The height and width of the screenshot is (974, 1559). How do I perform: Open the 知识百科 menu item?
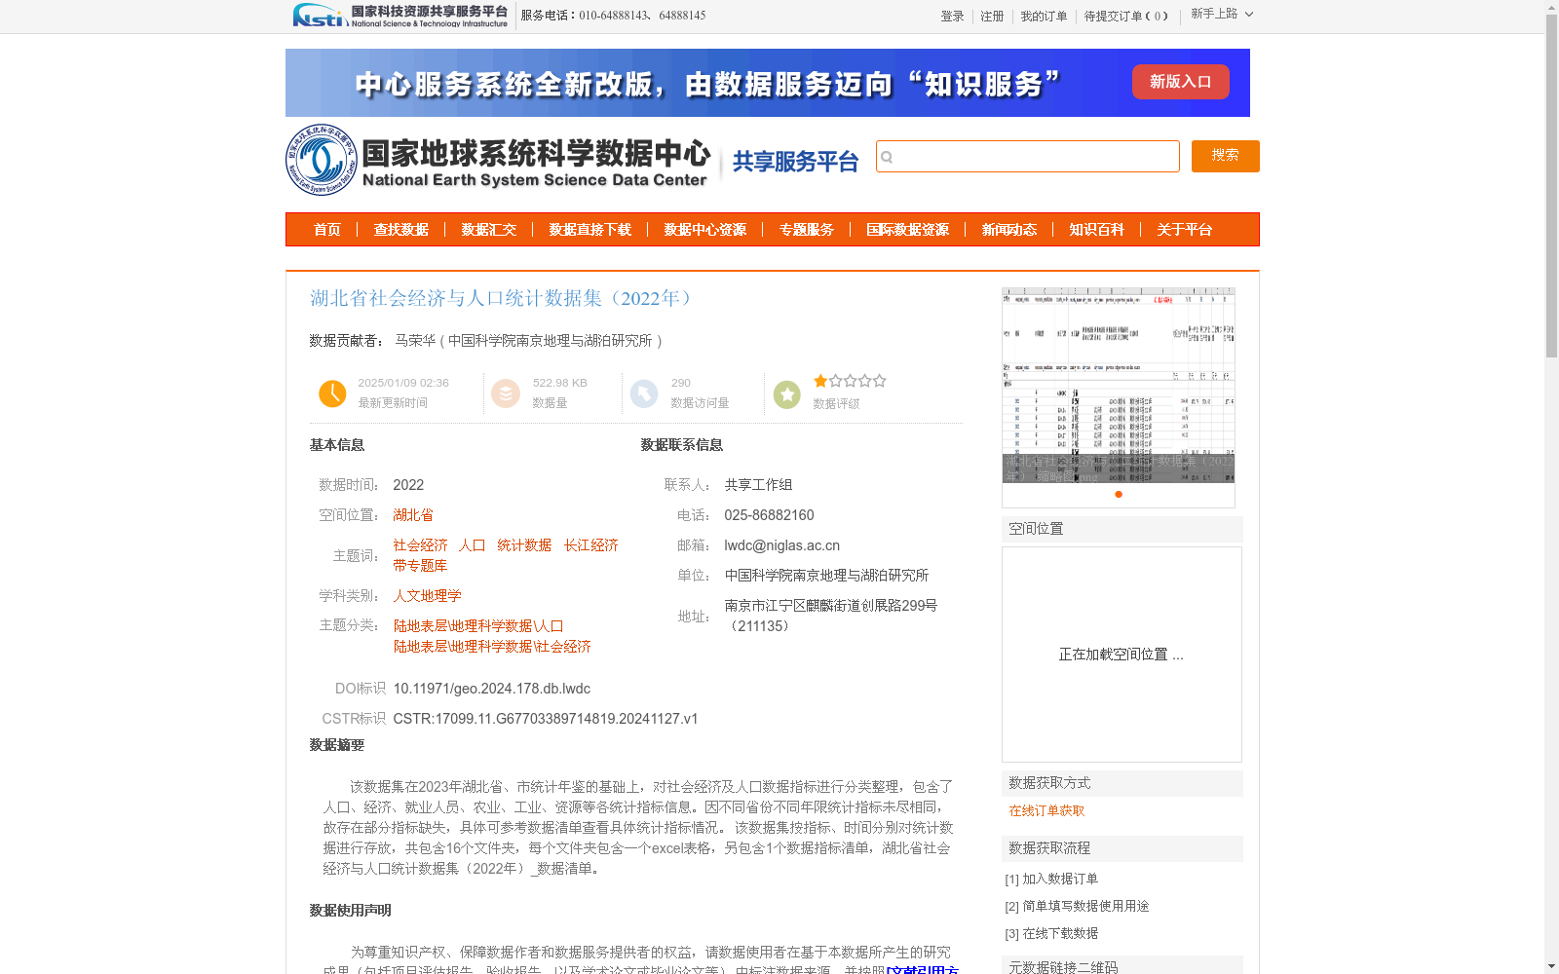(x=1096, y=230)
